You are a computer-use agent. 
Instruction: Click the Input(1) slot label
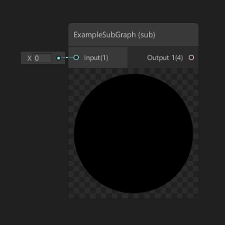(96, 57)
